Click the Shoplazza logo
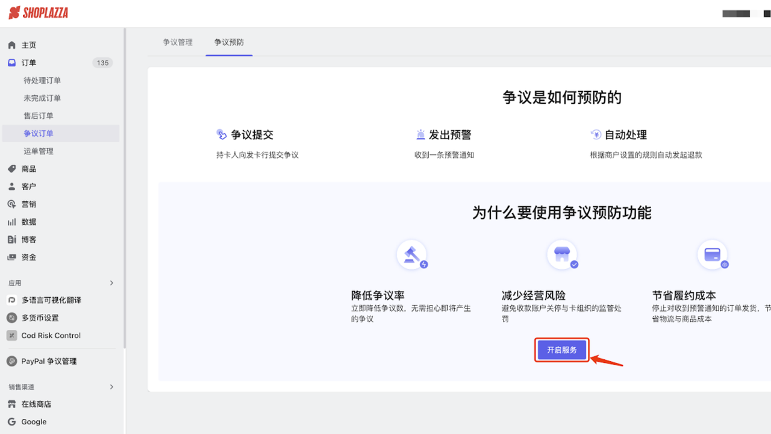The image size is (771, 434). [x=37, y=12]
